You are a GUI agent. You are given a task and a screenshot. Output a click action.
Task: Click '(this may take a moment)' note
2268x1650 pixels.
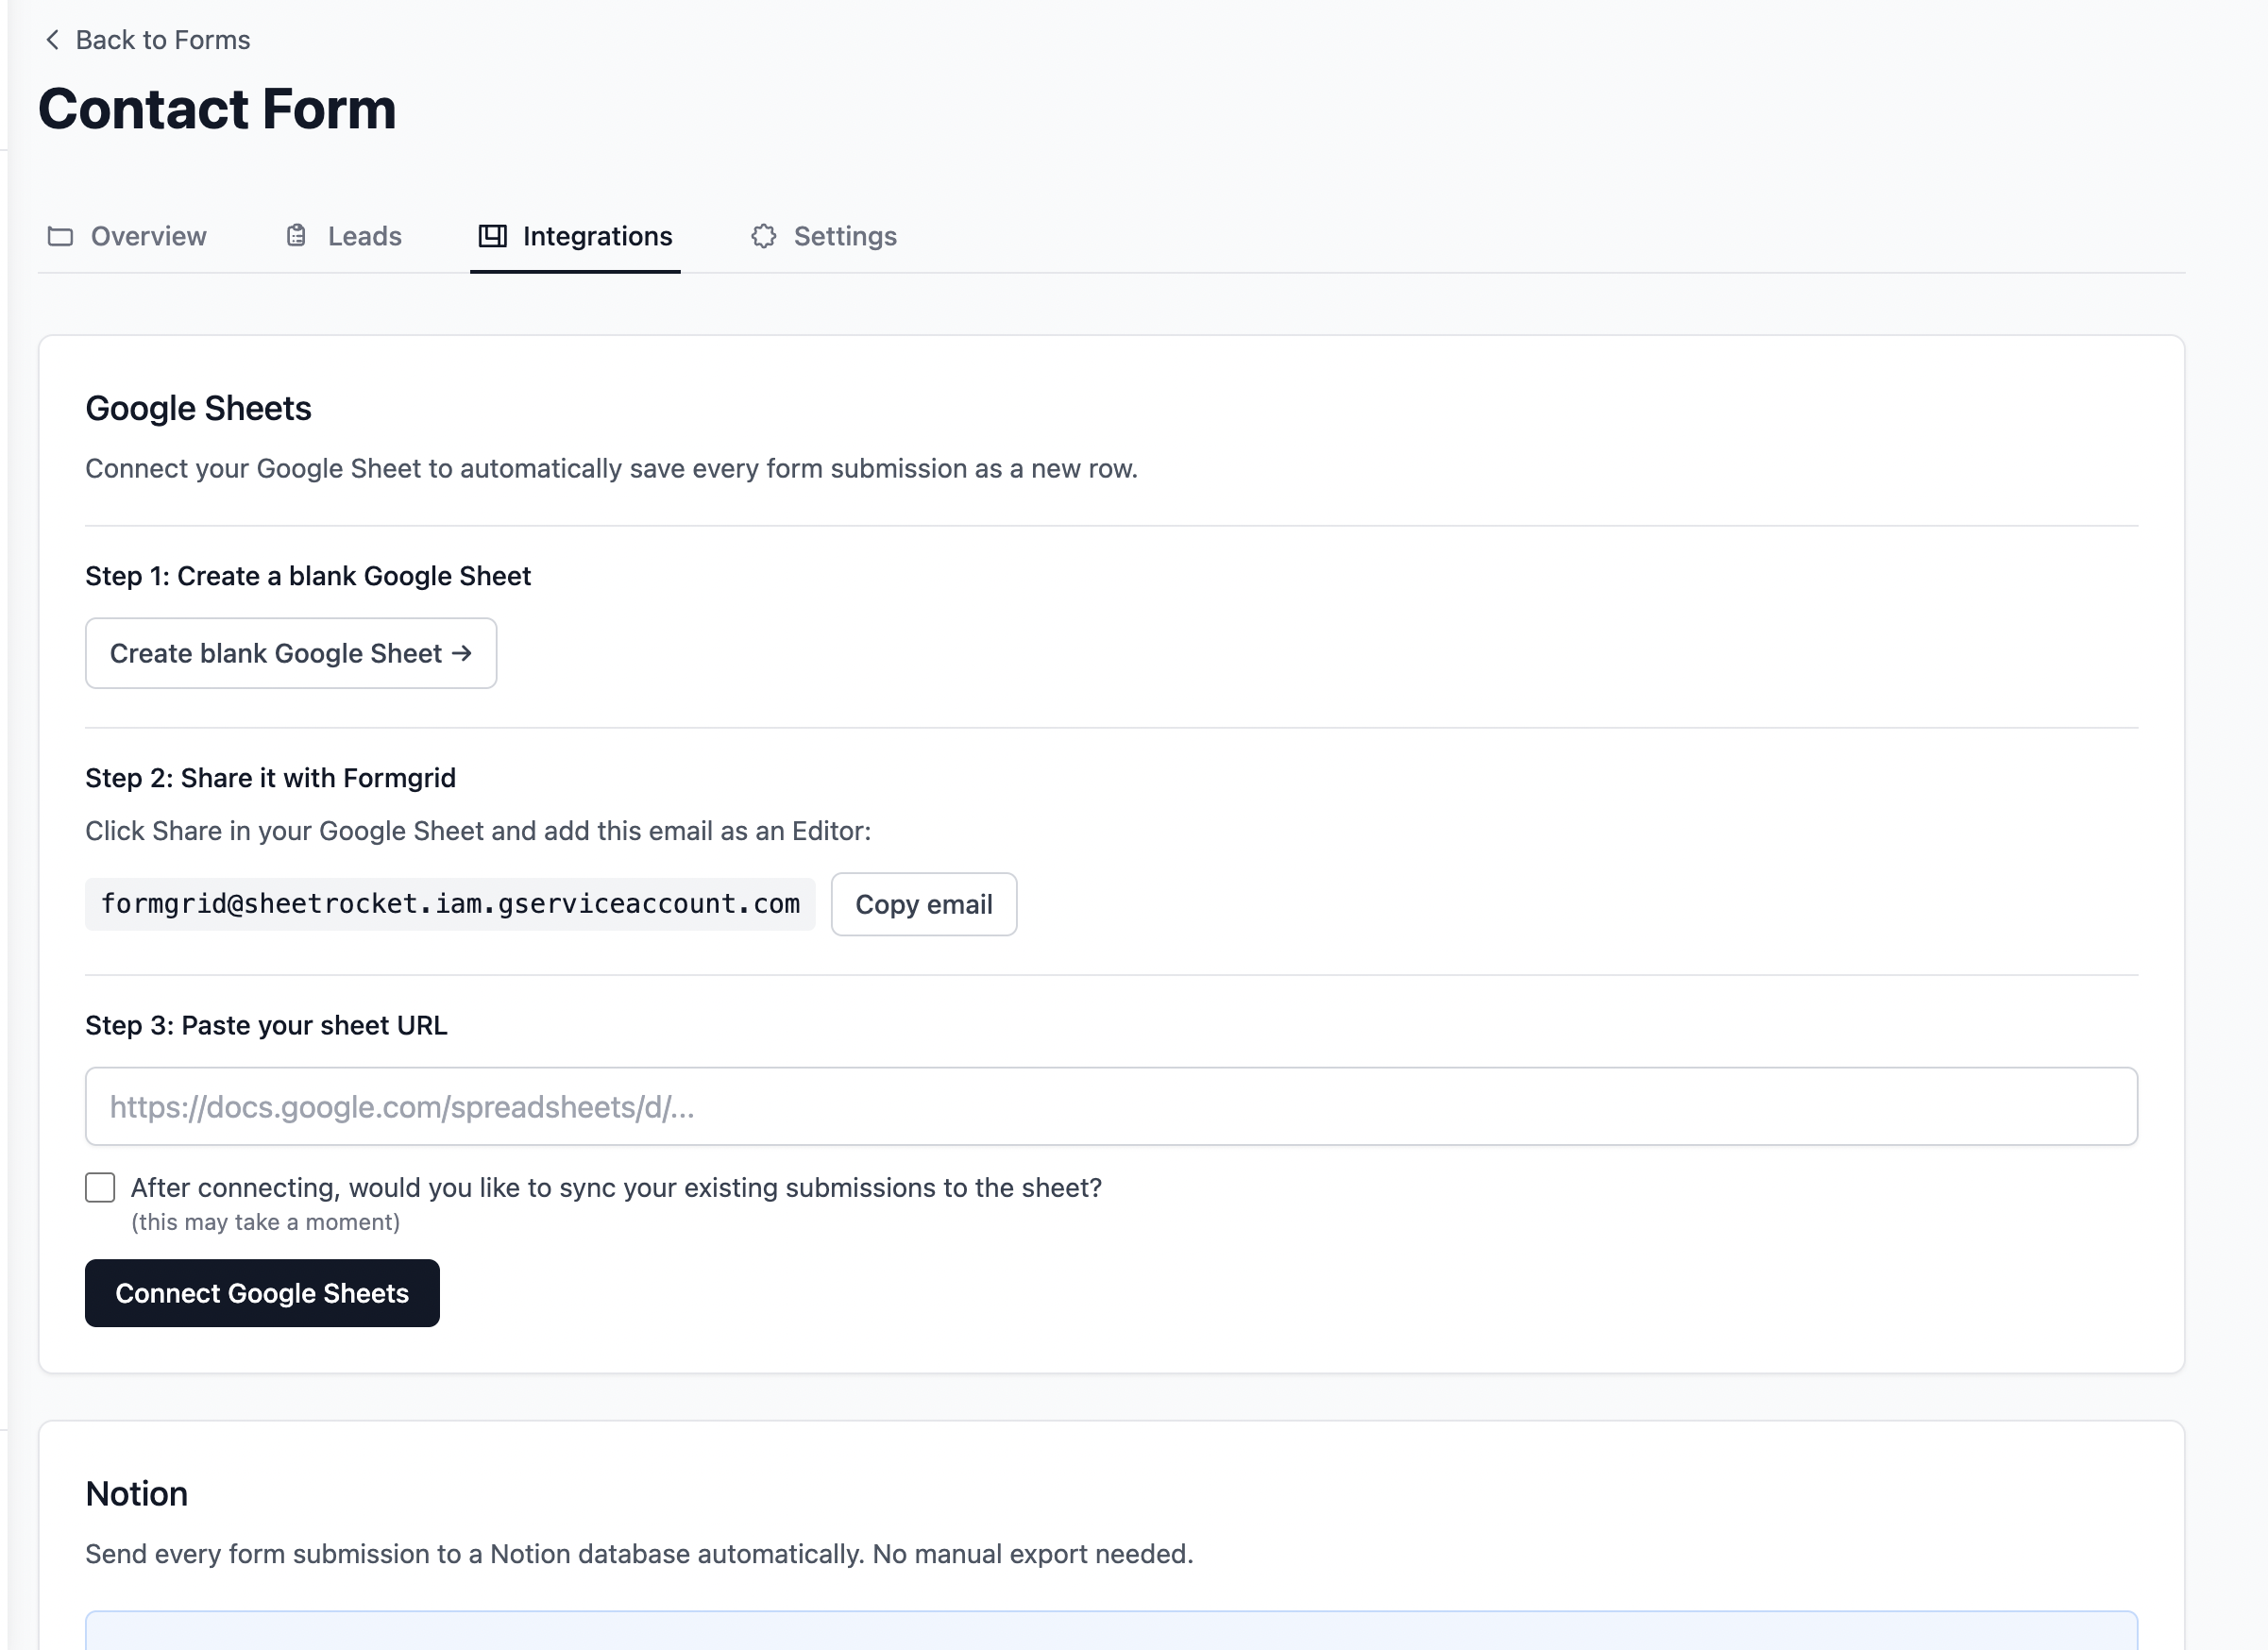point(266,1222)
